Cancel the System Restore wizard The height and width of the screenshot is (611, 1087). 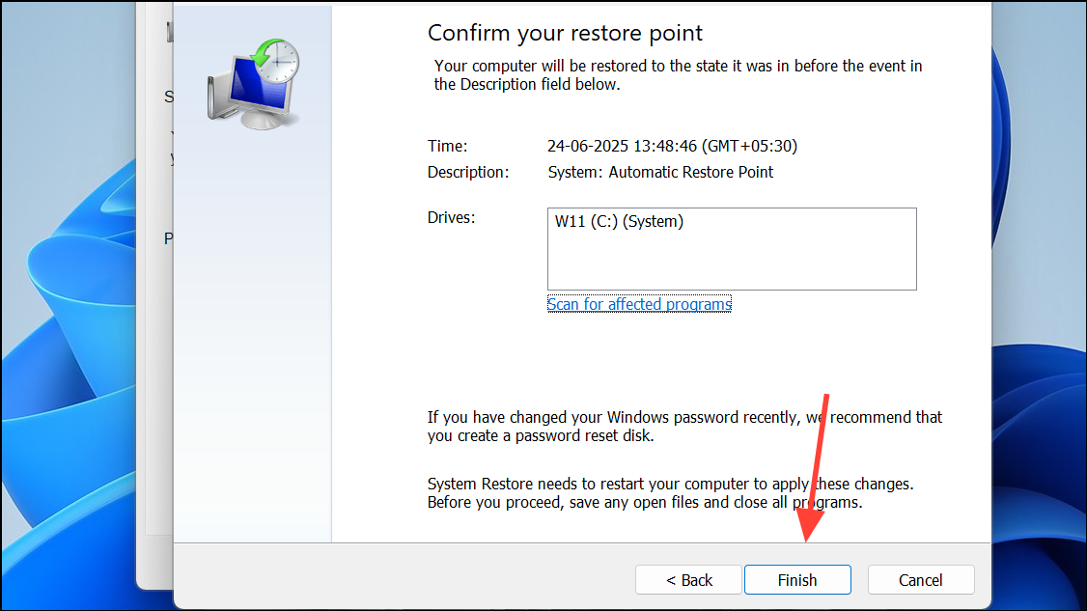920,580
